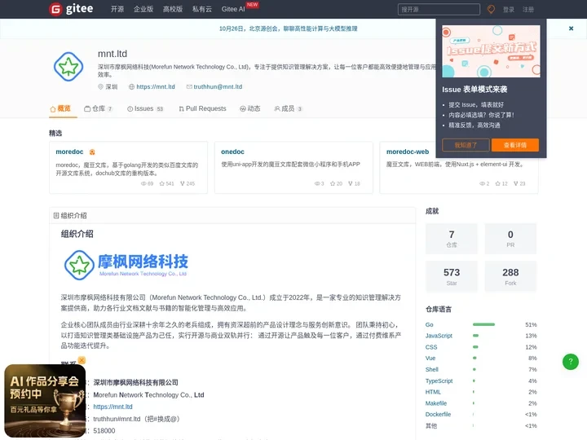Image resolution: width=587 pixels, height=440 pixels.
Task: Click the watch eye icon on onedoc card
Action: coord(317,183)
